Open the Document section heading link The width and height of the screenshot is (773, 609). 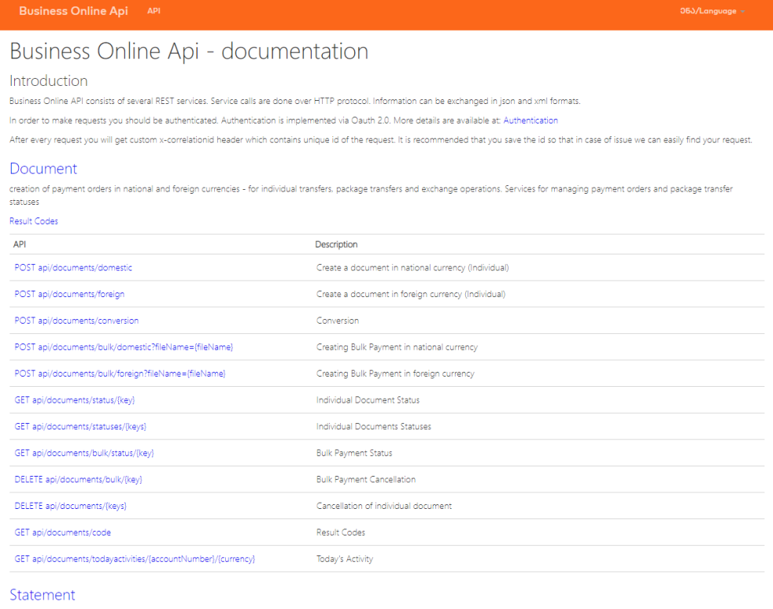pyautogui.click(x=43, y=169)
